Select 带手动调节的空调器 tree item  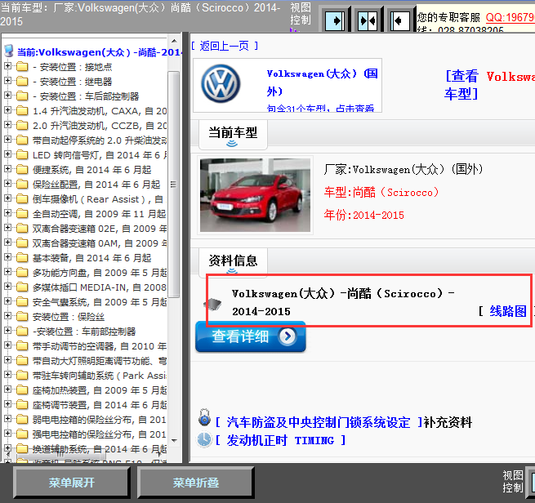click(100, 346)
